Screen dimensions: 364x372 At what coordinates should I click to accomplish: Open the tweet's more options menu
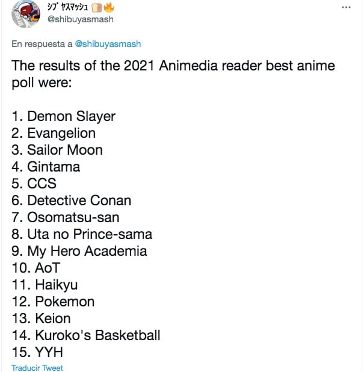coord(345,7)
